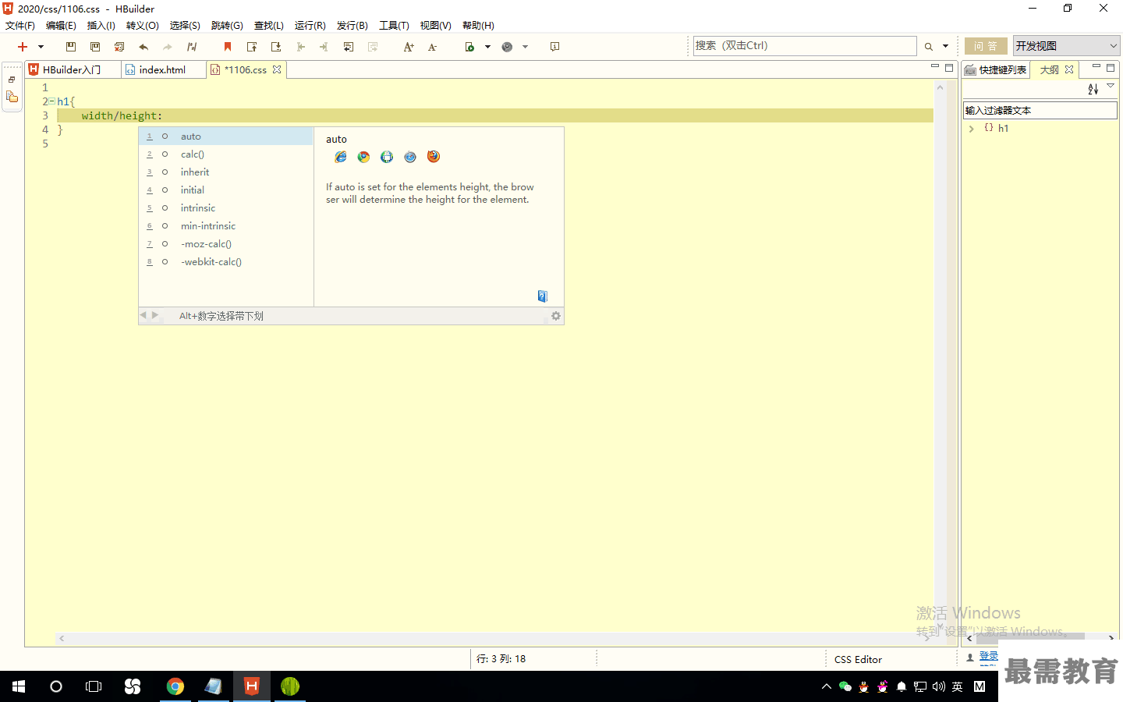
Task: Select -webkit-calc() in the autocomplete list
Action: tap(226, 262)
